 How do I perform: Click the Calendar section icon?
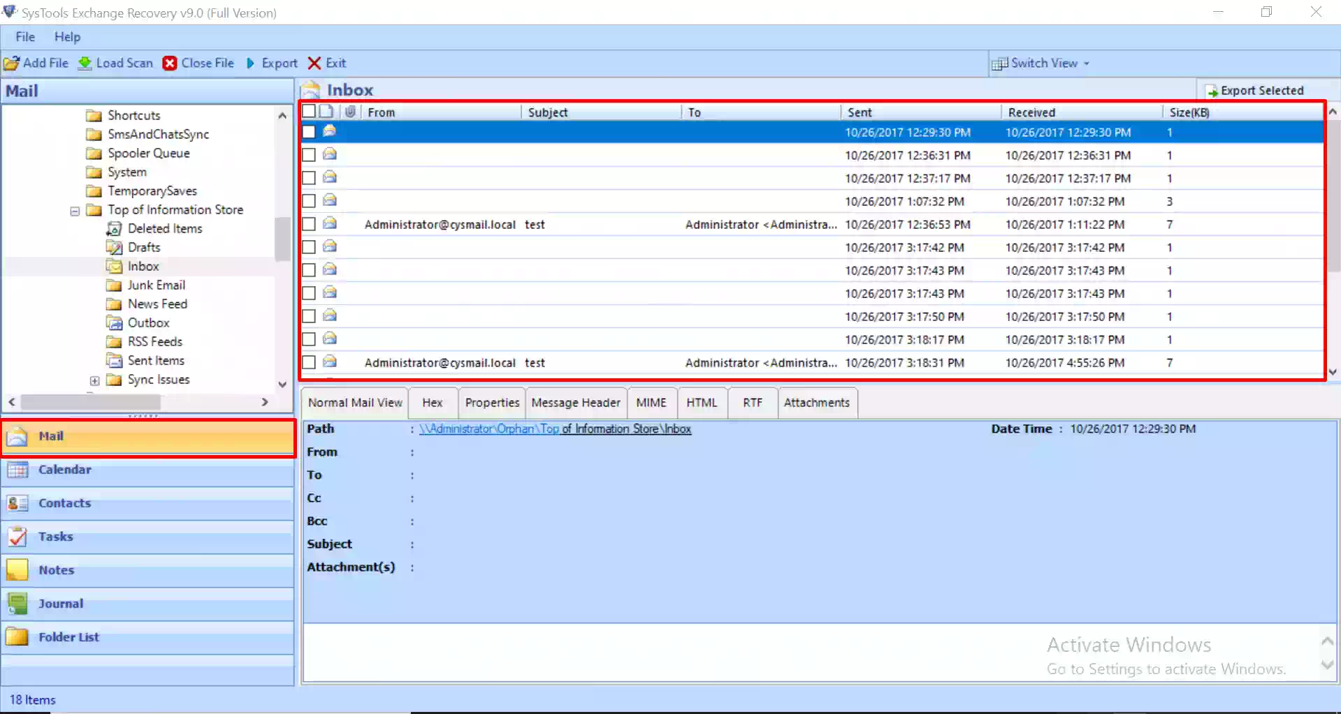(x=17, y=470)
